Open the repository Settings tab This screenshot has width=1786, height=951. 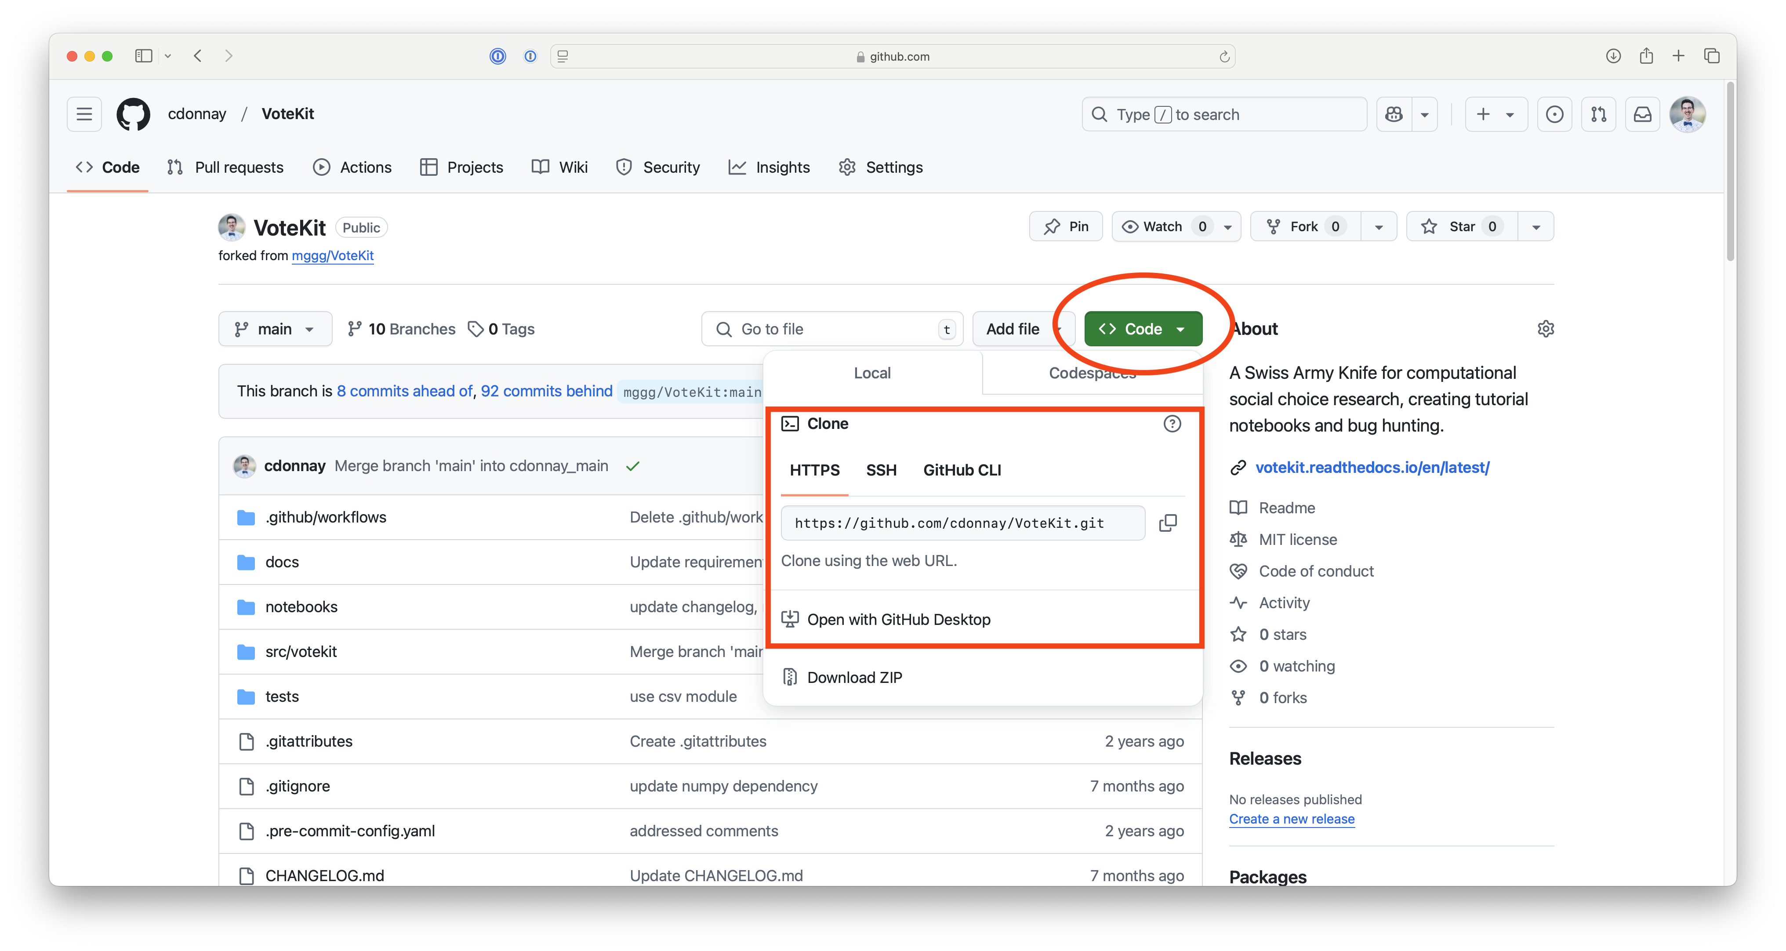coord(881,167)
